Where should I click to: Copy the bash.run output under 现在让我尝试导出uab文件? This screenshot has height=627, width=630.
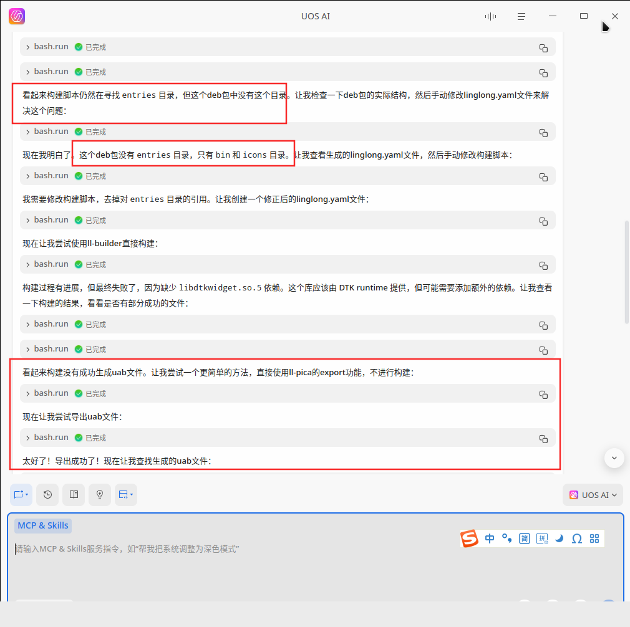(543, 439)
